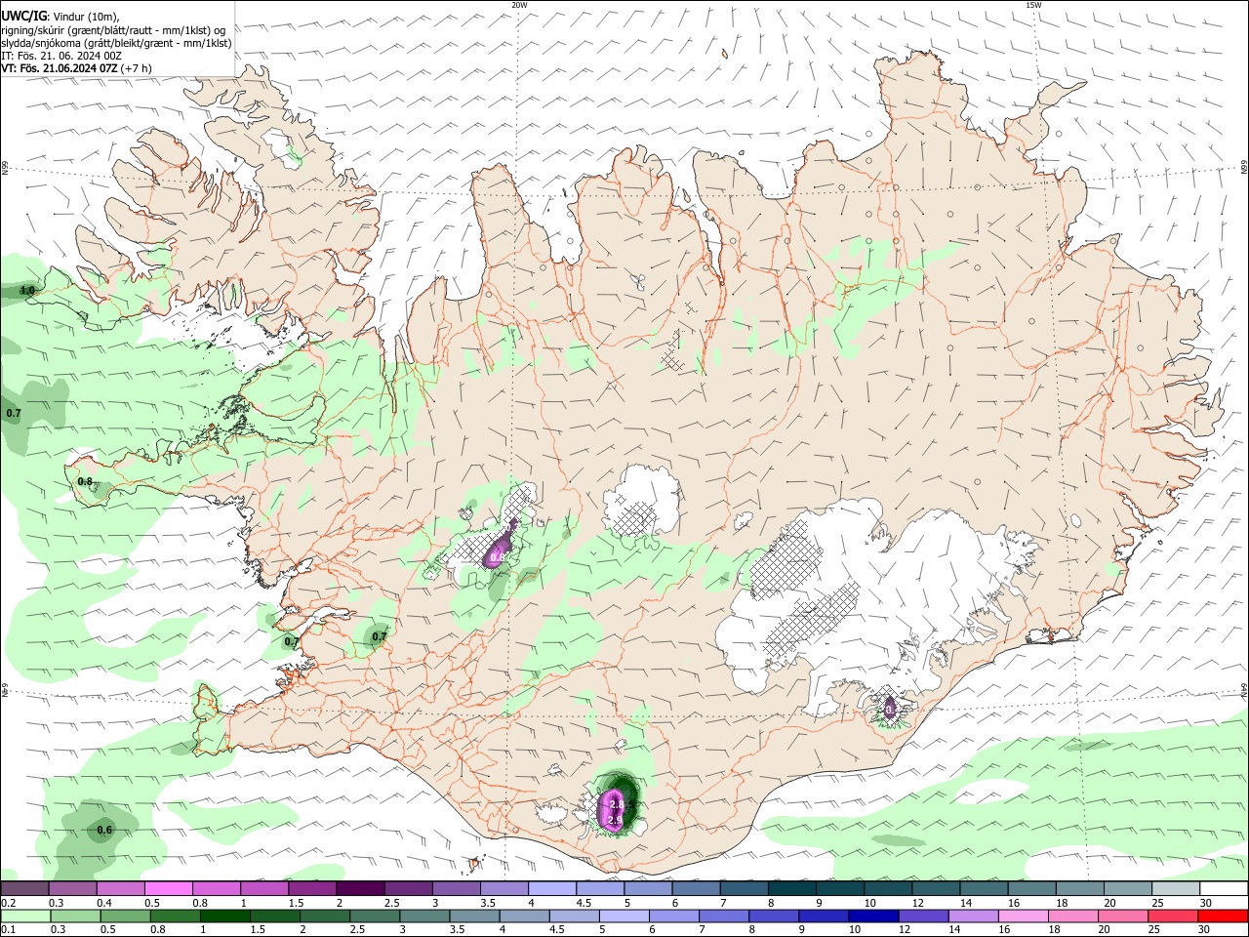This screenshot has width=1249, height=937.
Task: Pick top scale bright pink swatch at 0.5
Action: click(x=168, y=888)
